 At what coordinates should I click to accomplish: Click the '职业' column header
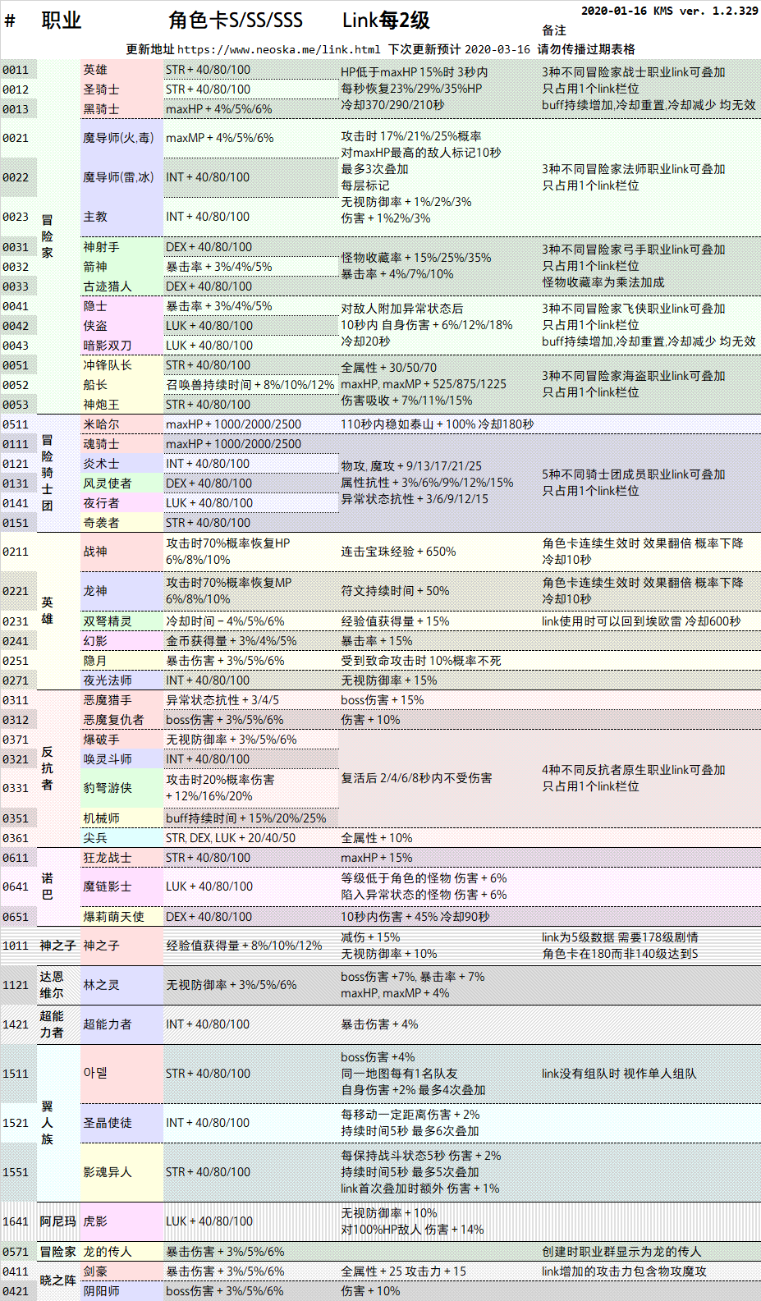coord(62,21)
